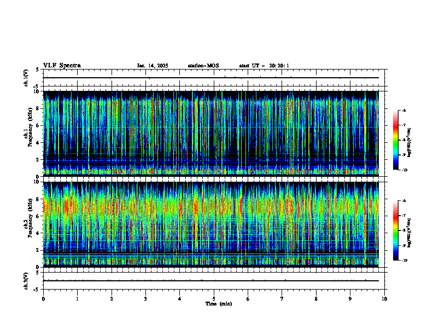Click the "-10" value on ch.2 color bar
Viewport: 433px width, 335px height.
coord(404,261)
